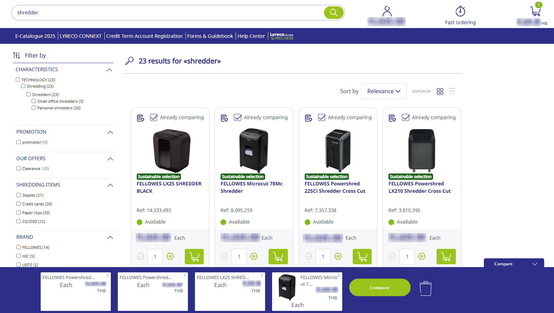Filter by CD/DVD (12)
Image resolution: width=554 pixels, height=313 pixels.
coord(19,221)
